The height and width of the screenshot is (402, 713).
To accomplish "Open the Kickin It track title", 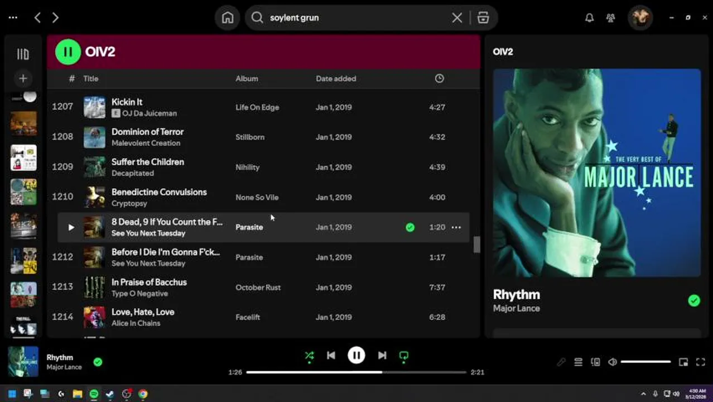I will 127,102.
